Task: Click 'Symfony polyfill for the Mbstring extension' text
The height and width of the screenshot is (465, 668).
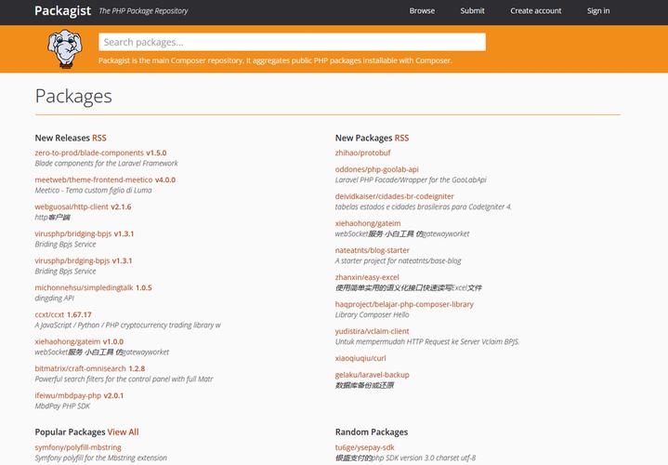Action: [x=101, y=458]
